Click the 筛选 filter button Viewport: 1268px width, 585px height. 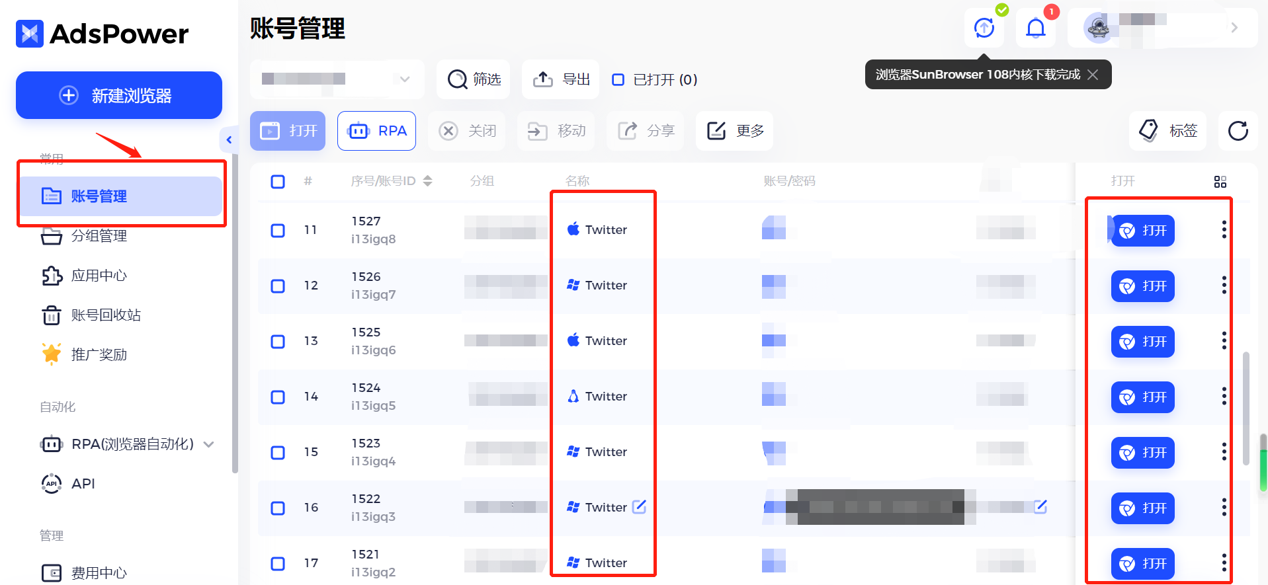pos(474,79)
